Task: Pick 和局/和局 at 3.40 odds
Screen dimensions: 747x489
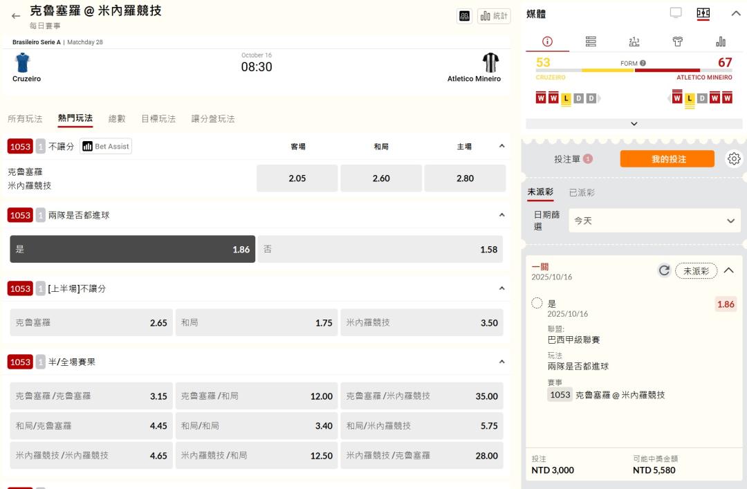Action: (x=256, y=426)
